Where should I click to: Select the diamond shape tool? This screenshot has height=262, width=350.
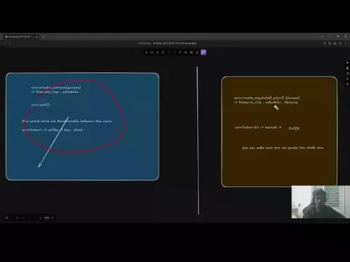157,52
